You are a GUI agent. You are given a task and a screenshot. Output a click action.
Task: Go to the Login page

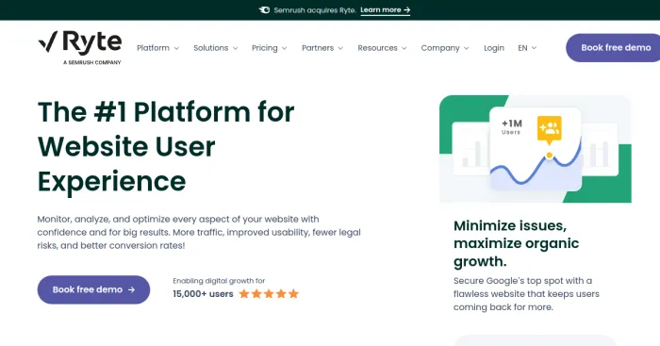(494, 48)
